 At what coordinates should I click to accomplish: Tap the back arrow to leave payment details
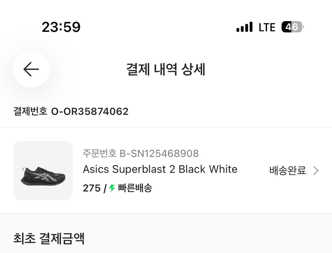pos(31,69)
